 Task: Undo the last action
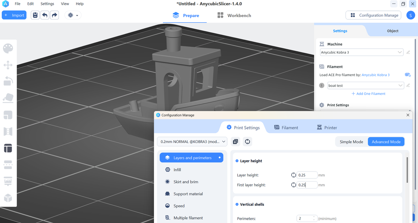45,15
